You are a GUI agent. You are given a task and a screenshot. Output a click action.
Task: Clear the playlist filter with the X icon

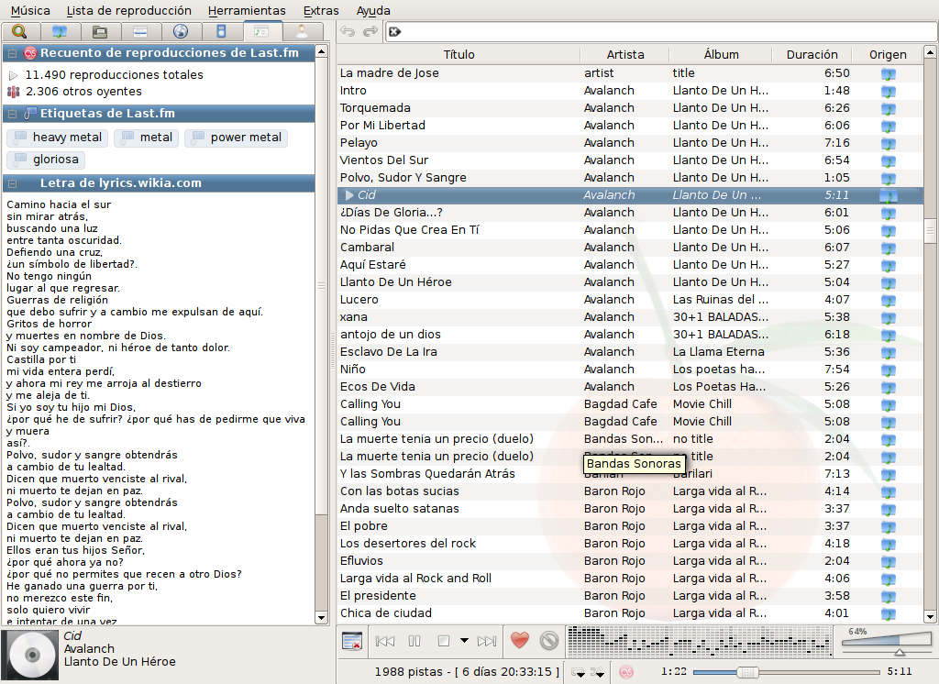[x=394, y=32]
